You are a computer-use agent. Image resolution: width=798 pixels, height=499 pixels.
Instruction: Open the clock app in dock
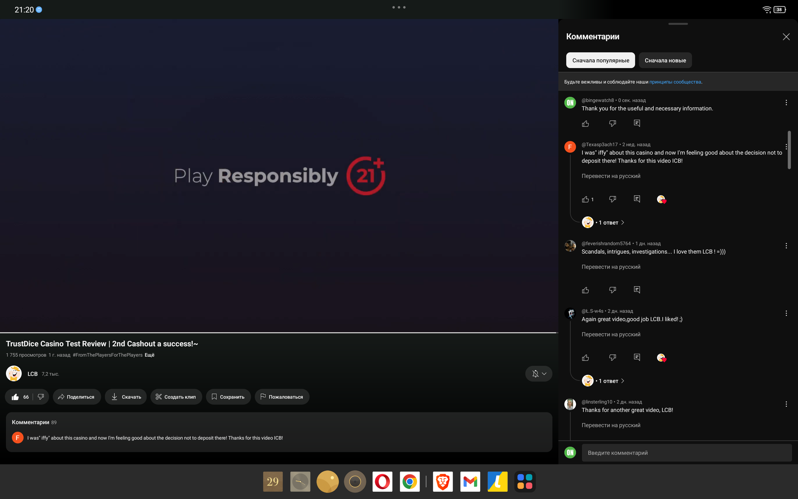coord(300,482)
